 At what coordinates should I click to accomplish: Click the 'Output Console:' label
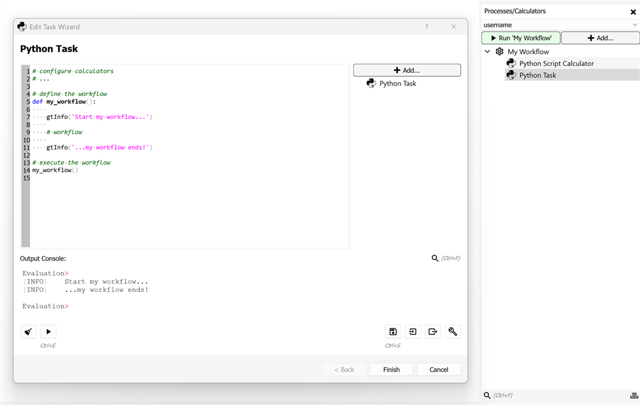click(43, 258)
